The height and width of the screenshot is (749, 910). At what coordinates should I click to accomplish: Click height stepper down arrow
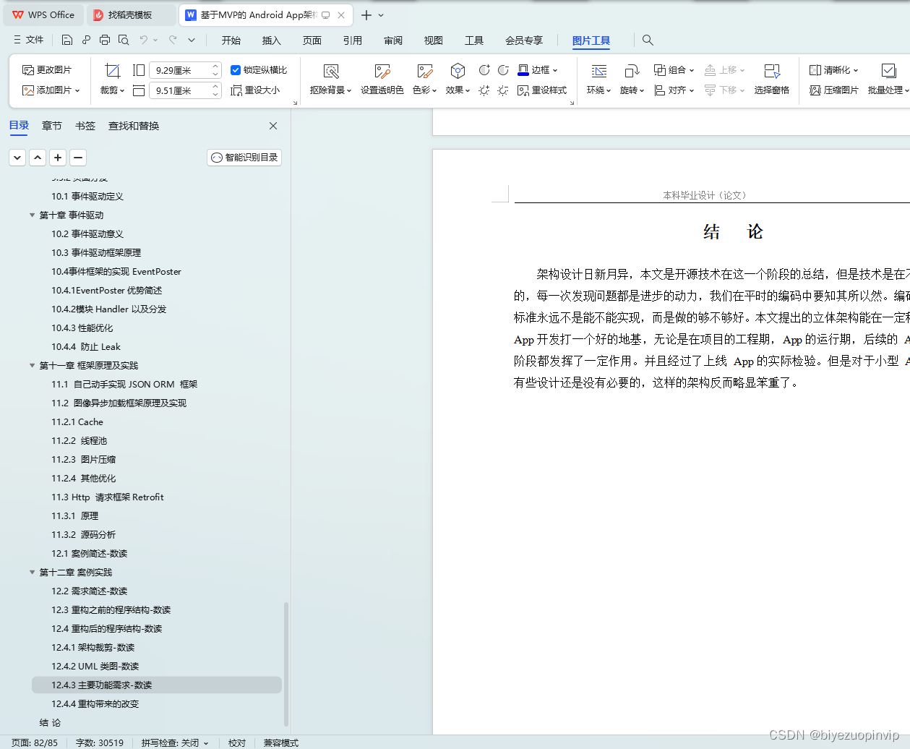(215, 95)
